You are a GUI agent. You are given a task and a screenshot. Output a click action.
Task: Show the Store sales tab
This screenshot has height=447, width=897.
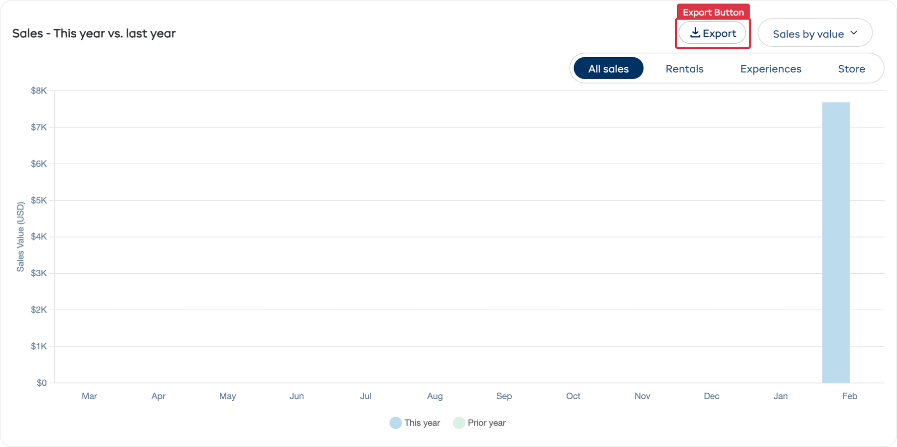[851, 69]
